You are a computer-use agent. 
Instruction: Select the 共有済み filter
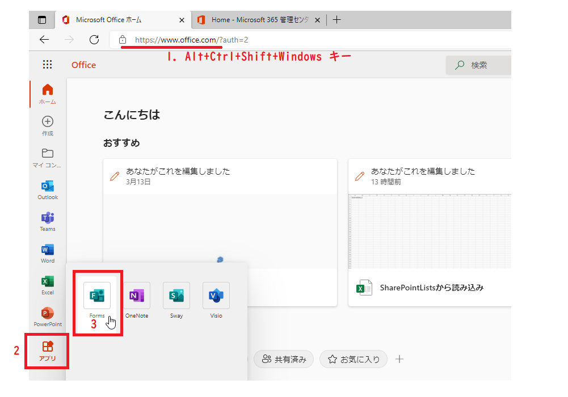(x=284, y=359)
